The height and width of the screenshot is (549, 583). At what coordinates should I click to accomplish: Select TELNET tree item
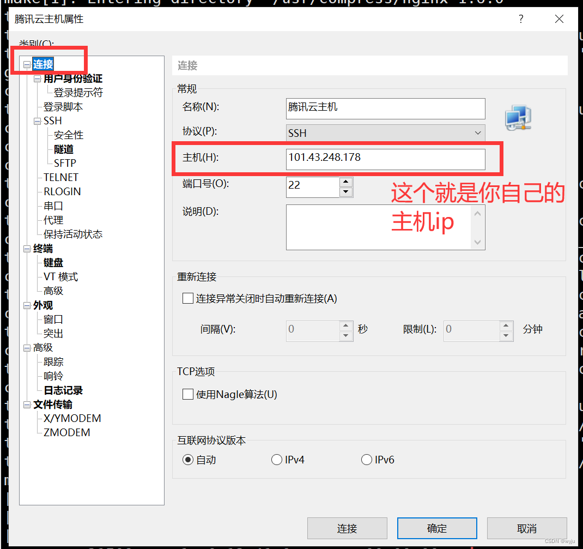tap(61, 177)
